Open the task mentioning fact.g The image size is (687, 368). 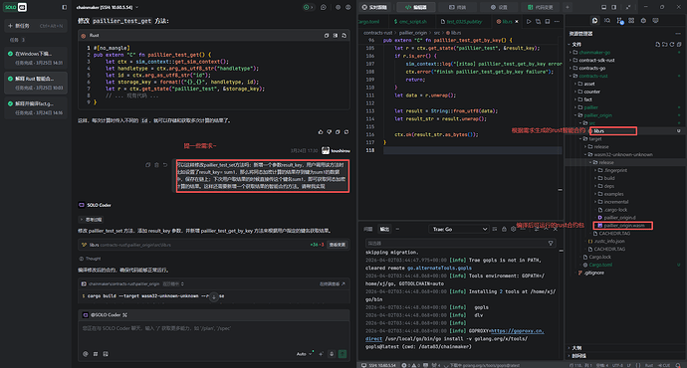(x=36, y=107)
